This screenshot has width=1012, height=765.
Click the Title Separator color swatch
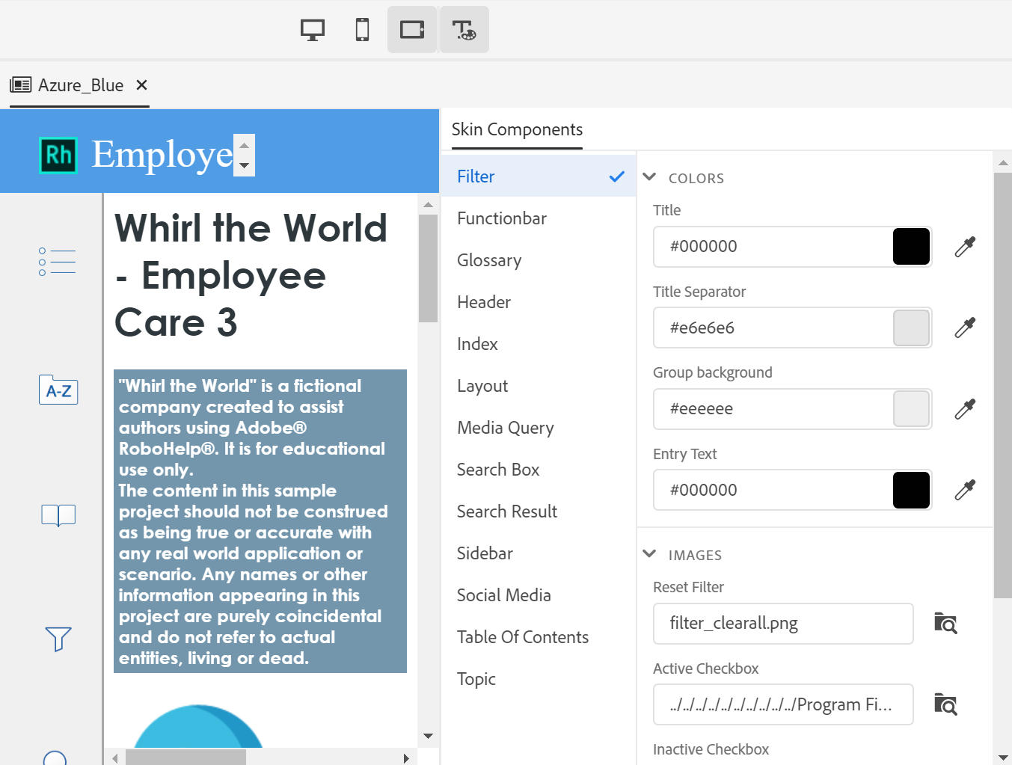point(911,328)
